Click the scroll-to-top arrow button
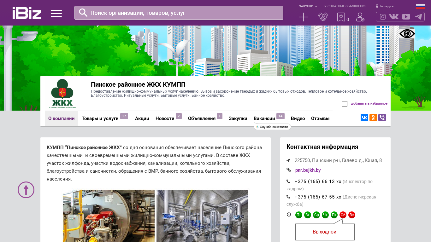Image resolution: width=431 pixels, height=242 pixels. (x=26, y=190)
